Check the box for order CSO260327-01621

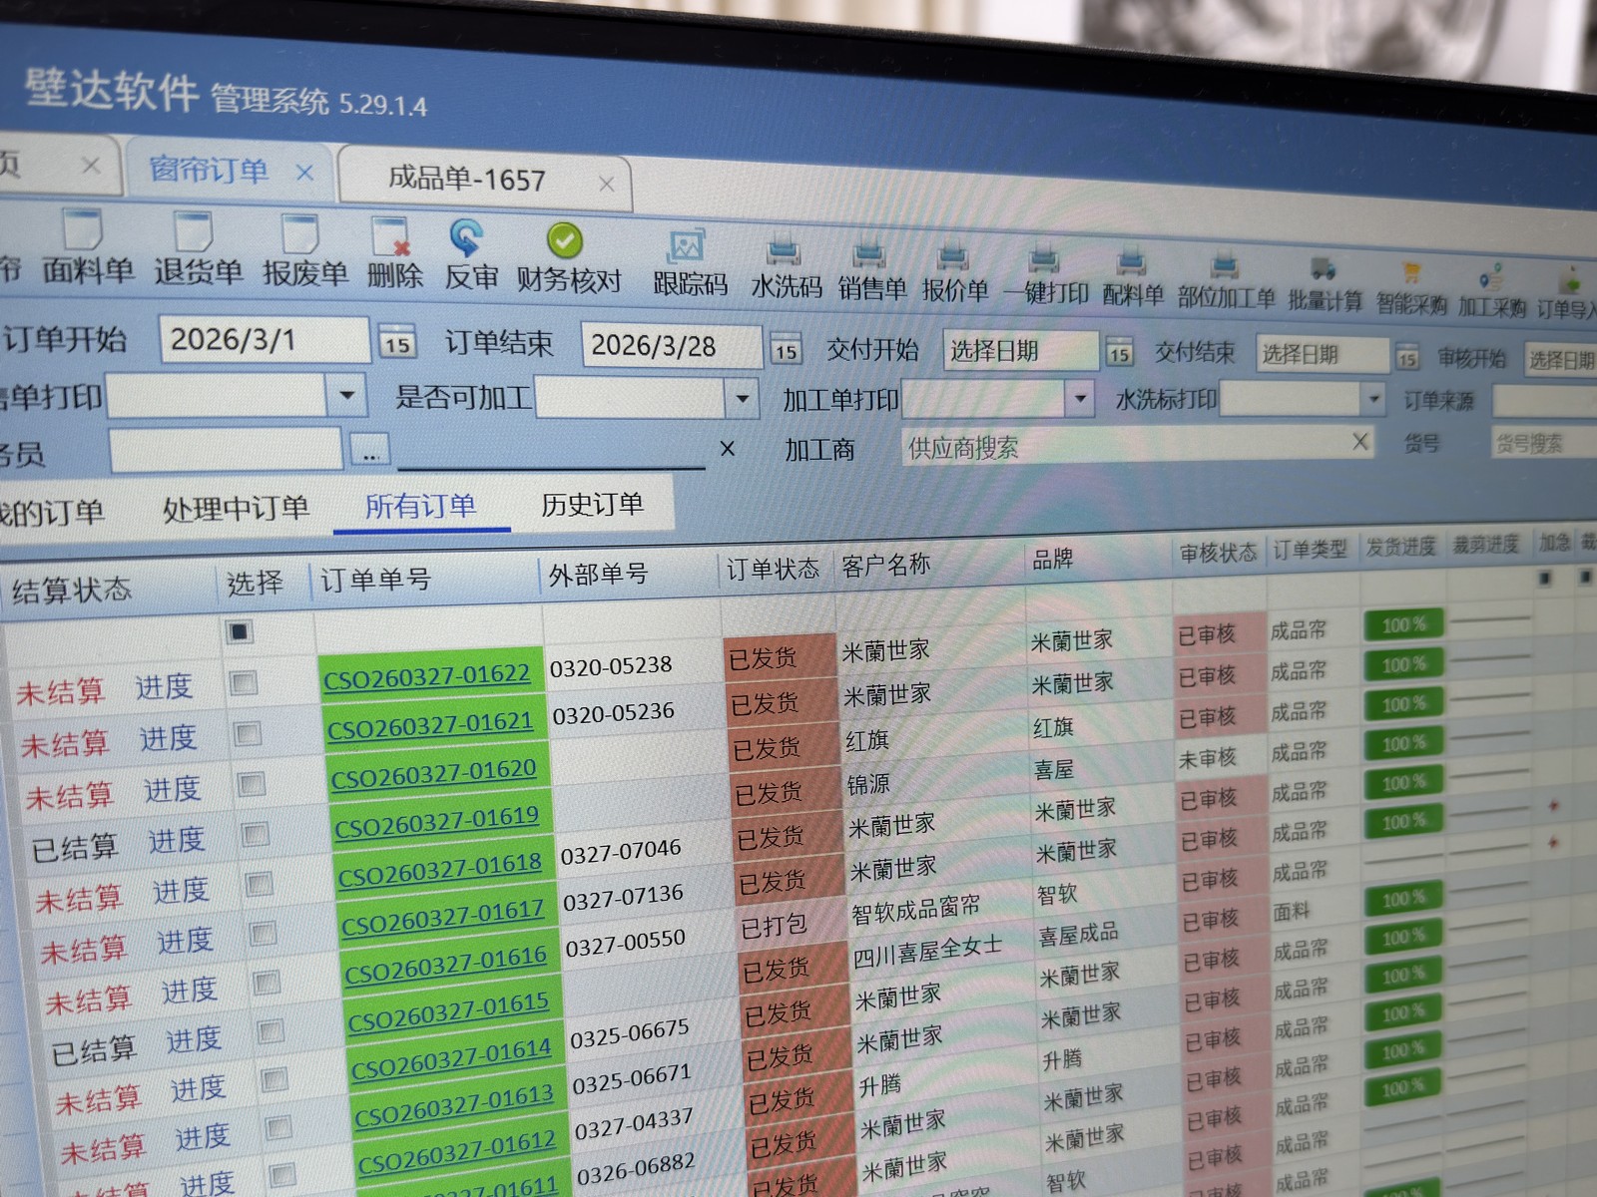(247, 734)
